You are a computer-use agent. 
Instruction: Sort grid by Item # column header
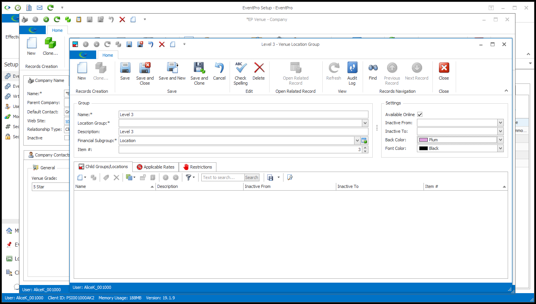point(465,186)
